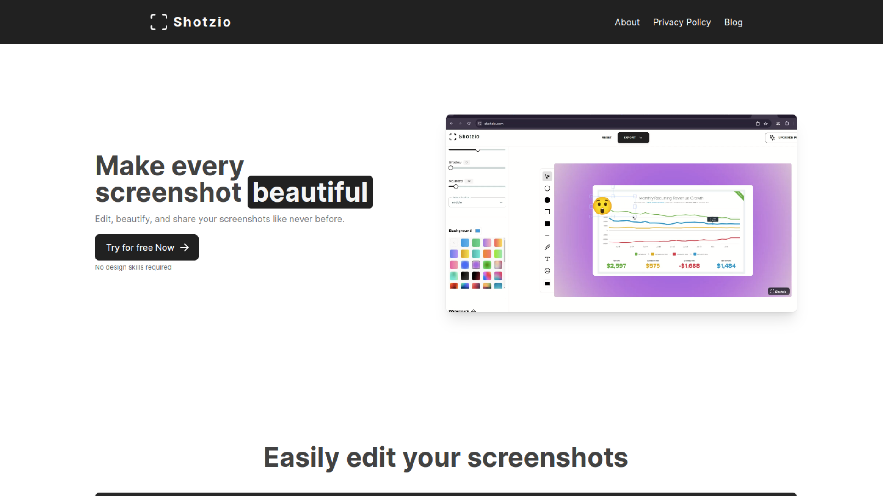
Task: Open the emoji tool in the preview toolbar
Action: click(x=547, y=271)
